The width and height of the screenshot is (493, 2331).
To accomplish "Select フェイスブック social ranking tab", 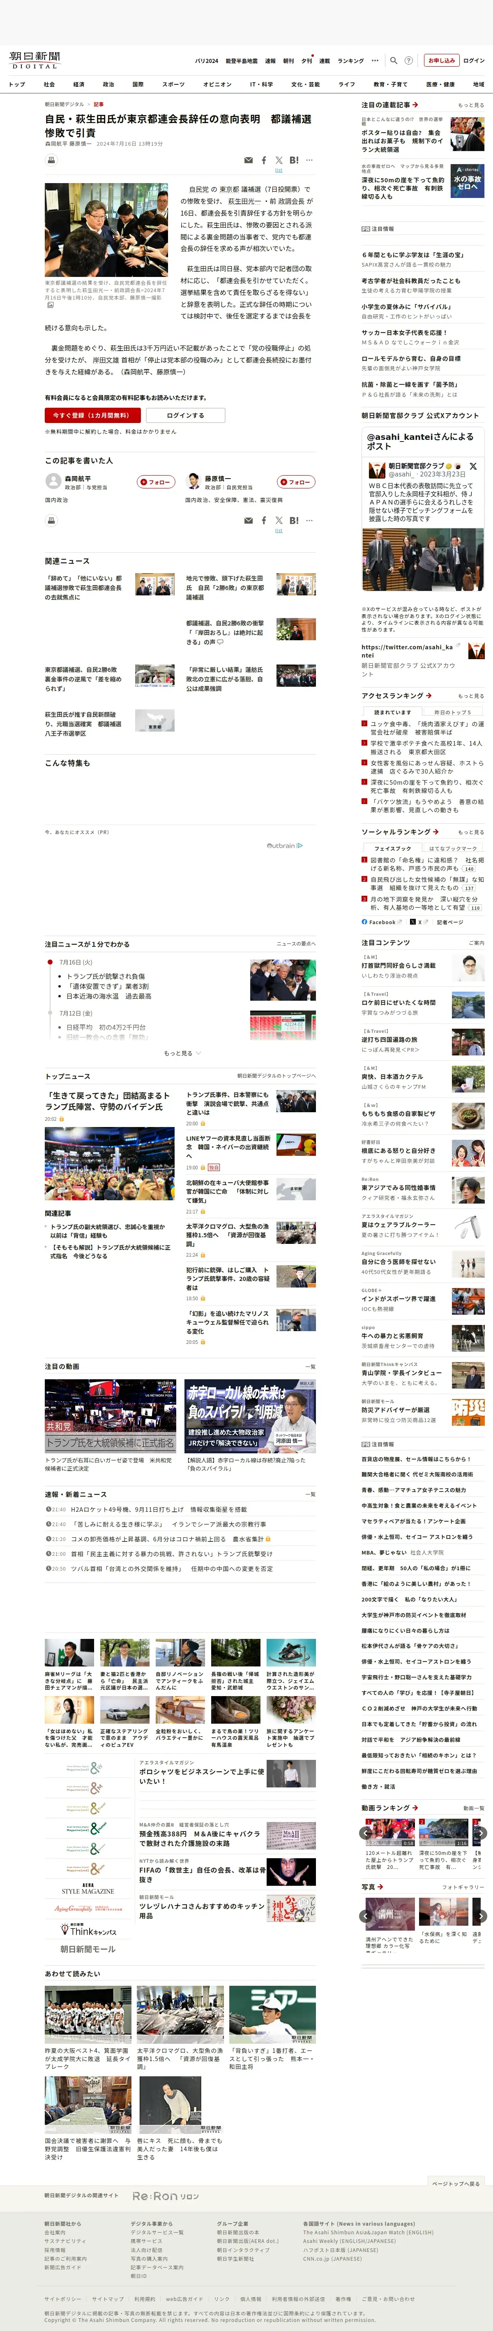I will [392, 849].
